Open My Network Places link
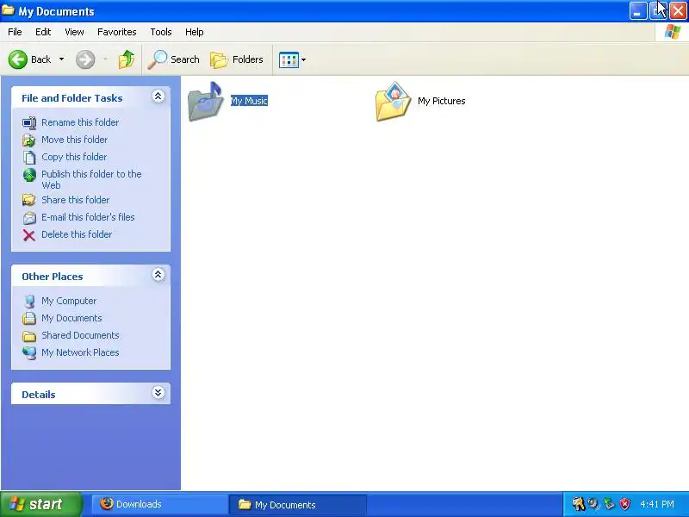Viewport: 689px width, 517px height. point(80,352)
